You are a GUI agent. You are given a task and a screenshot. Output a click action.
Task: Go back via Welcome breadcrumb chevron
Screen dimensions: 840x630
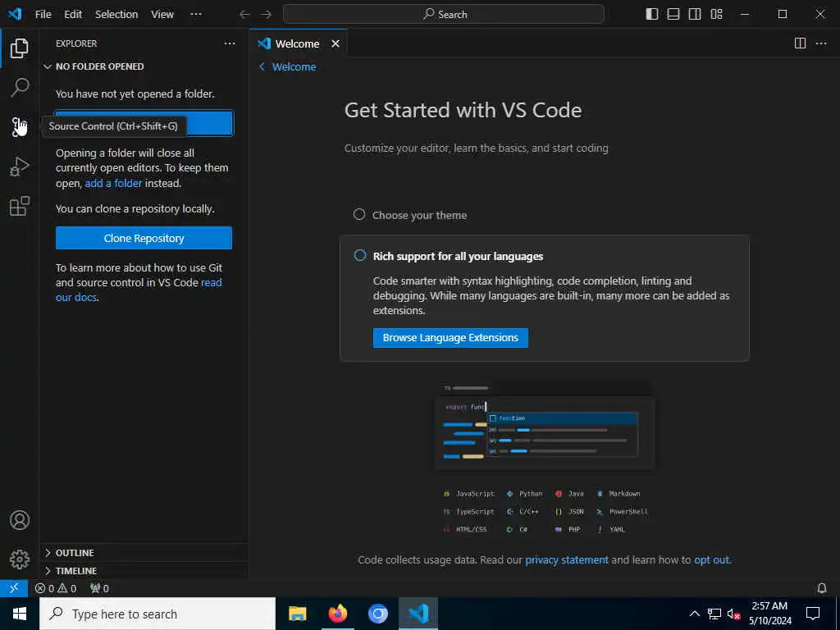[262, 66]
